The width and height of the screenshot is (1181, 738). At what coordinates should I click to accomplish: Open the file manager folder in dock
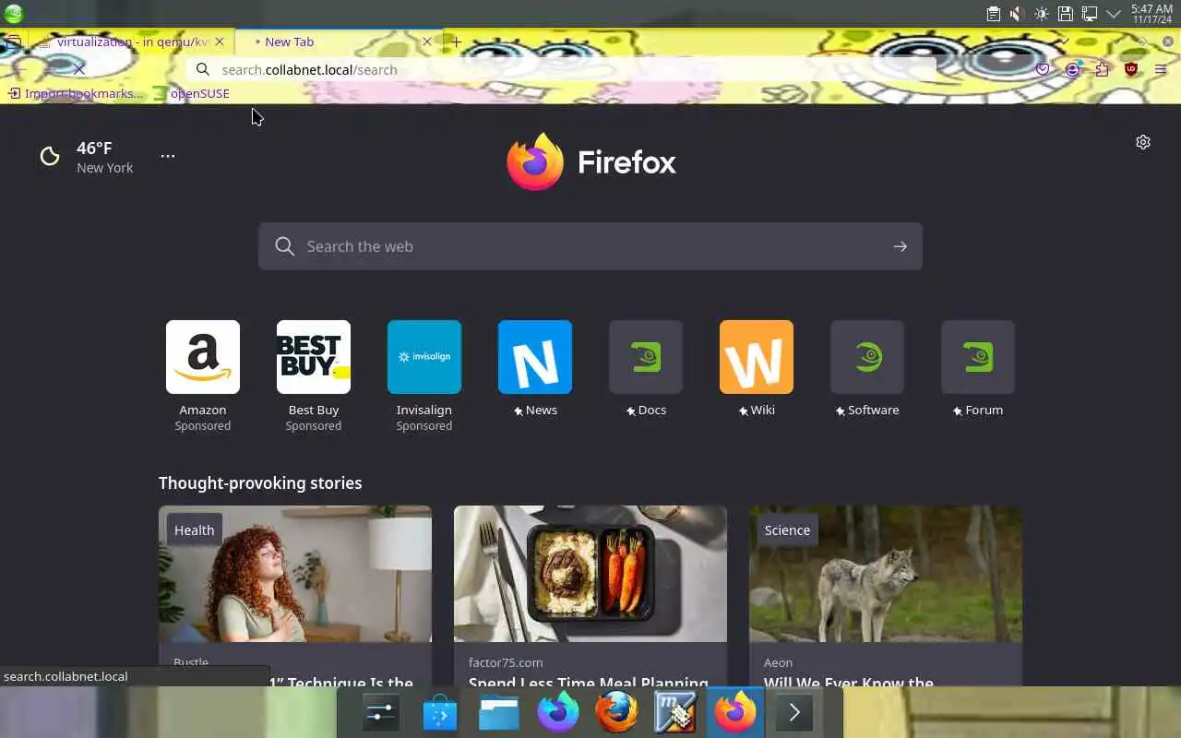[x=499, y=712]
